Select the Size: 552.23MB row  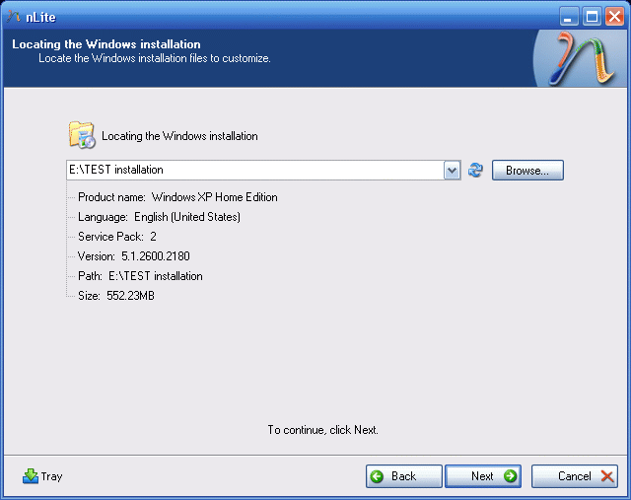(116, 296)
